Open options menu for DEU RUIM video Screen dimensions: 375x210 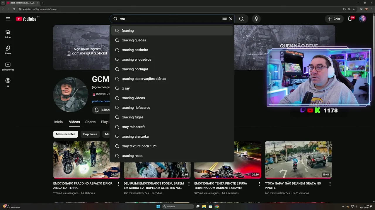[189, 184]
